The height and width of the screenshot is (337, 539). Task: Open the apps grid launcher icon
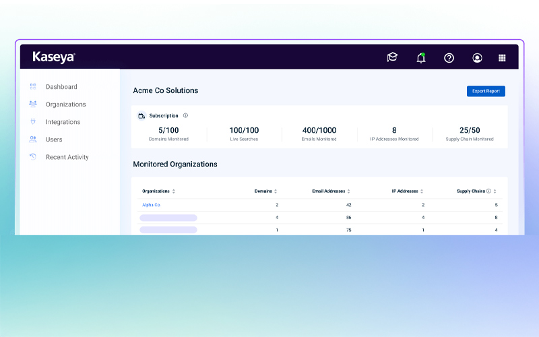[x=502, y=58]
